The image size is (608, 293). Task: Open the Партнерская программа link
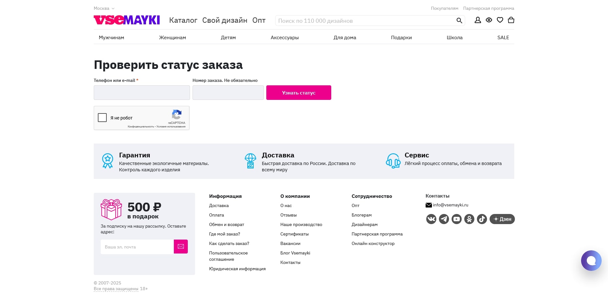click(x=489, y=8)
